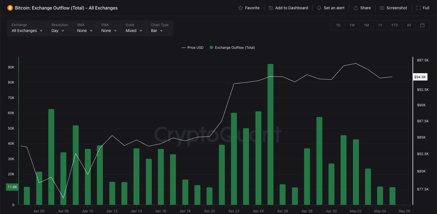This screenshot has width=437, height=214.
Task: Select the 1D time range
Action: [x=338, y=25]
